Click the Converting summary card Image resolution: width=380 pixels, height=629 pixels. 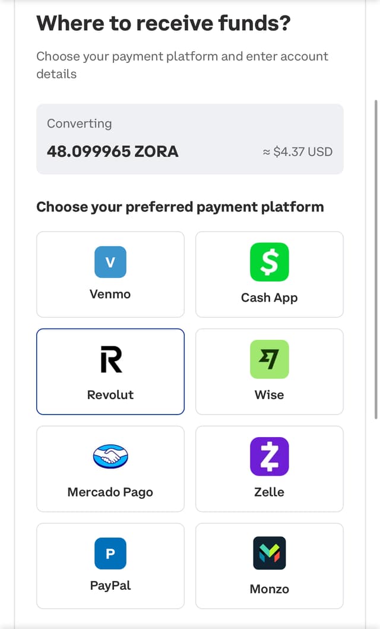(189, 138)
